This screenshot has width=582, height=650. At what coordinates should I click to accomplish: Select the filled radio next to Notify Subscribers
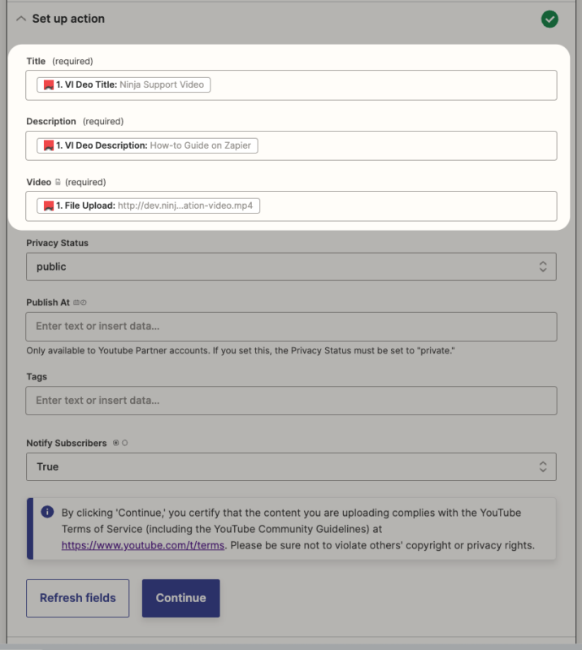(117, 443)
